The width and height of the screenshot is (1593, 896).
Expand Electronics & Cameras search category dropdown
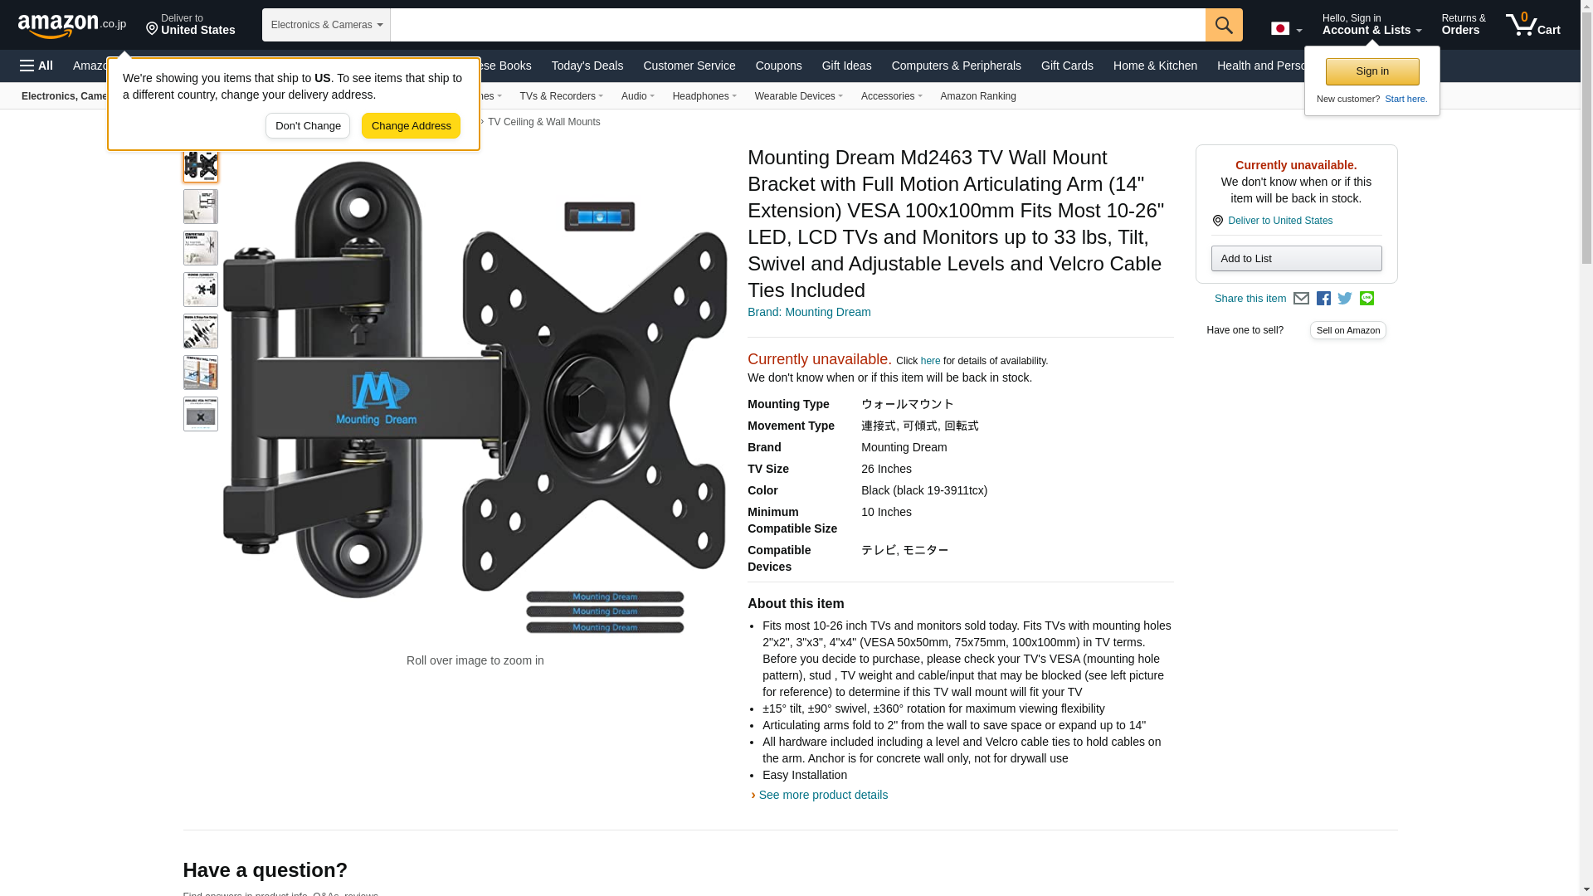(x=326, y=25)
